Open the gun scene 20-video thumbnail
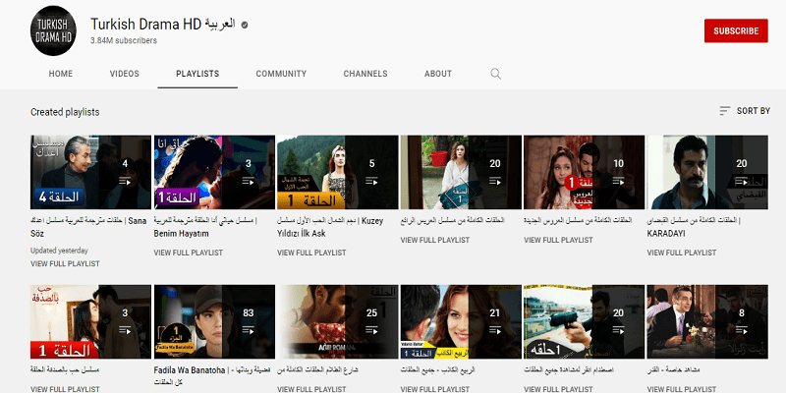The height and width of the screenshot is (393, 786). pos(584,322)
